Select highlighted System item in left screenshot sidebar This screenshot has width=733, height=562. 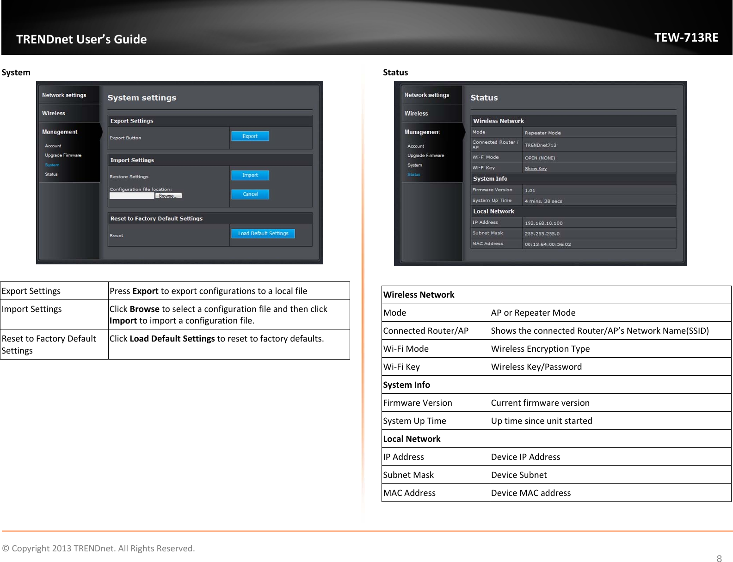click(x=52, y=165)
